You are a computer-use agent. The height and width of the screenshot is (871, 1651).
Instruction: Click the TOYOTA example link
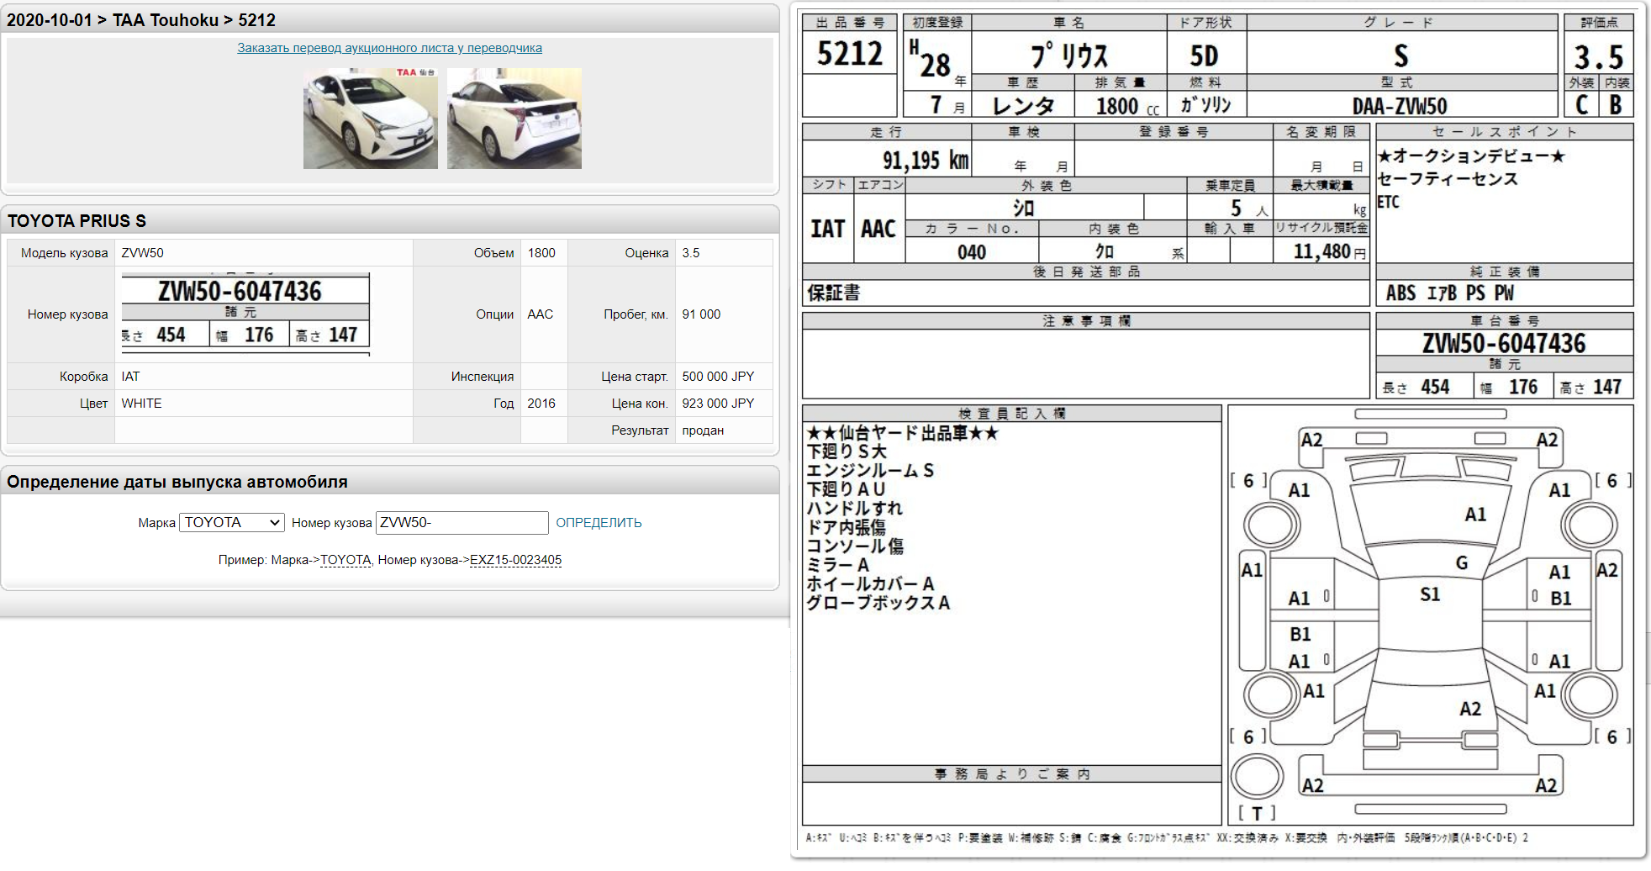pyautogui.click(x=345, y=560)
